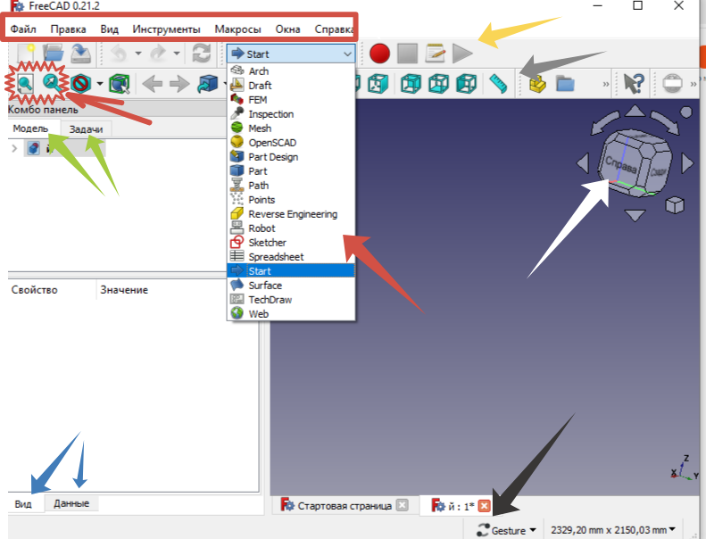The image size is (706, 539).
Task: Choose Web workbench from list
Action: (291, 314)
